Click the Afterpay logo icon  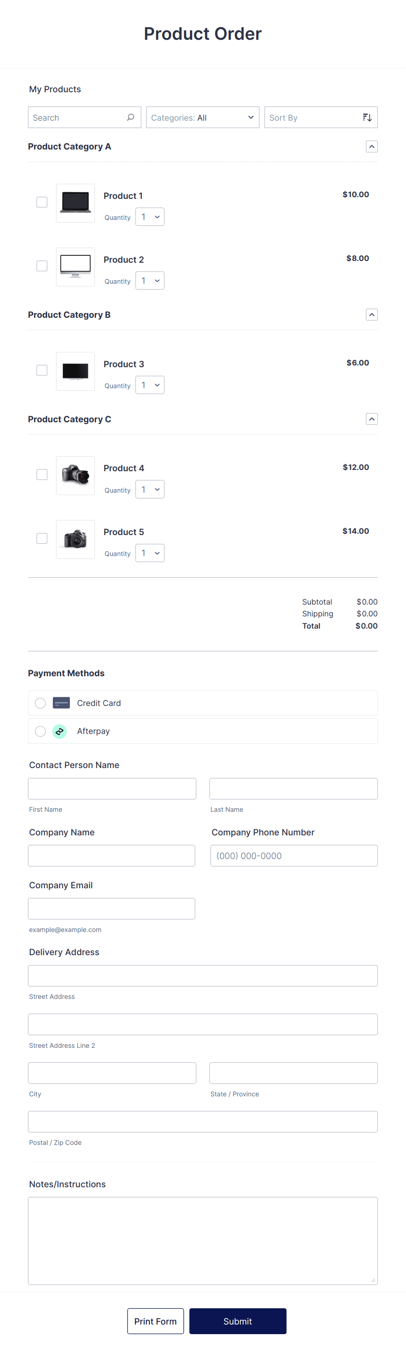59,731
